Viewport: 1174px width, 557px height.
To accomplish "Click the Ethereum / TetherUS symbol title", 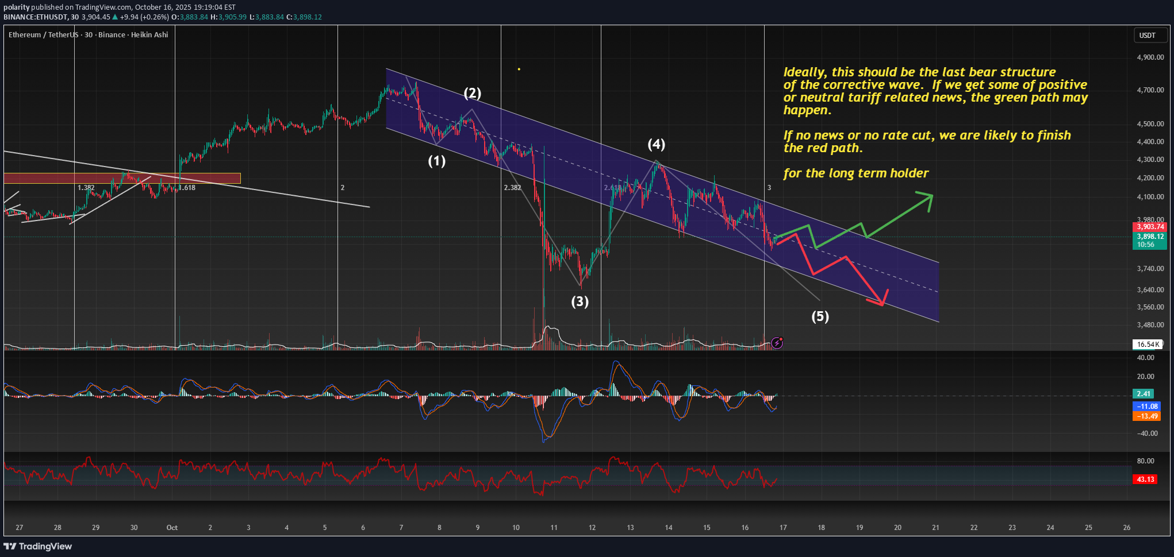I will [x=43, y=35].
